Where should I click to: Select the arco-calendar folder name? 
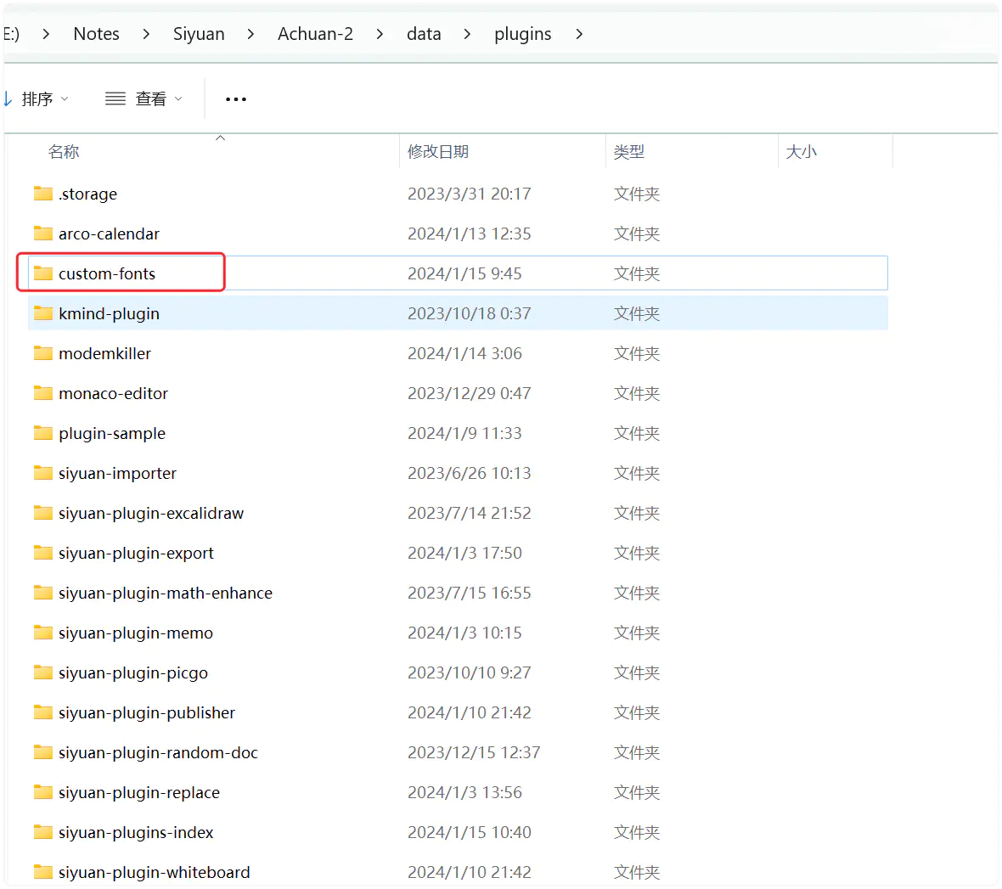point(109,234)
